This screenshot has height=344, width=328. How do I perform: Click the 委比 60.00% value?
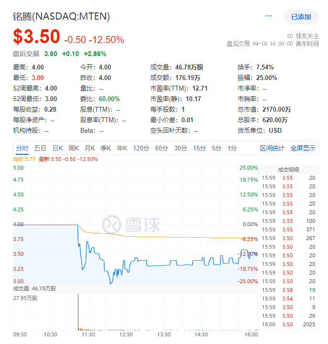(x=109, y=99)
